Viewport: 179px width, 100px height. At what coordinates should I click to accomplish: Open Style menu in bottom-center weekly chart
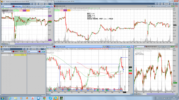tap(112, 46)
